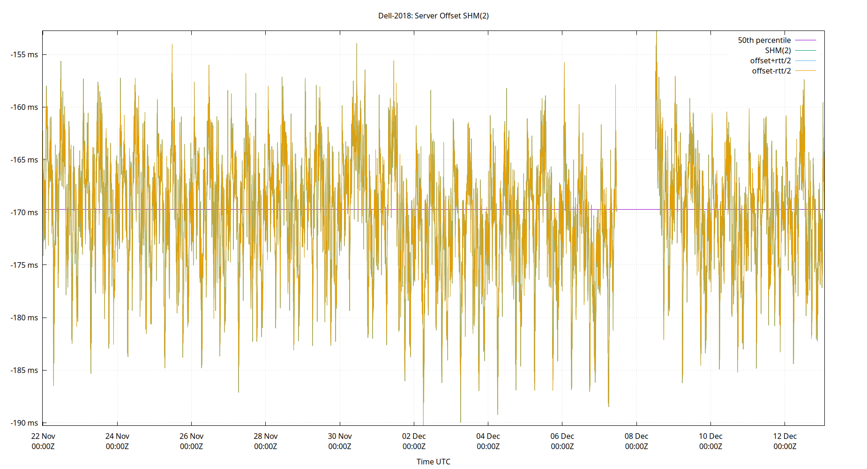Toggle the 'offset-rtt/2' legend entry
Image resolution: width=867 pixels, height=469 pixels.
point(771,70)
